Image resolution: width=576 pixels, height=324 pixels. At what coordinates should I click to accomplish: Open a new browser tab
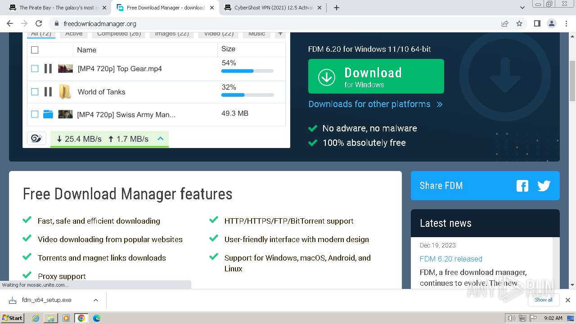tap(336, 8)
